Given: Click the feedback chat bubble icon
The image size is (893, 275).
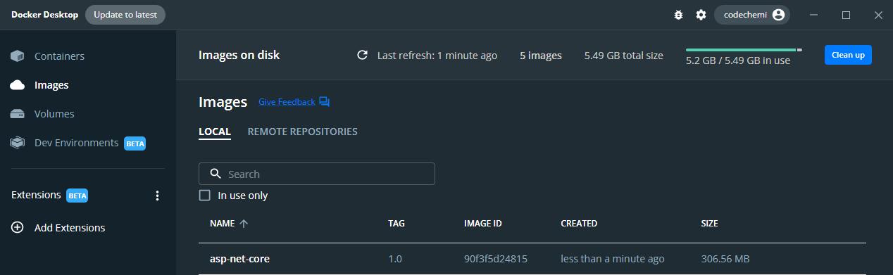Looking at the screenshot, I should point(324,102).
